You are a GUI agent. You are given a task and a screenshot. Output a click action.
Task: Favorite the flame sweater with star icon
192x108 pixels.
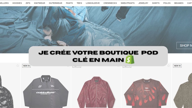(x=169, y=66)
